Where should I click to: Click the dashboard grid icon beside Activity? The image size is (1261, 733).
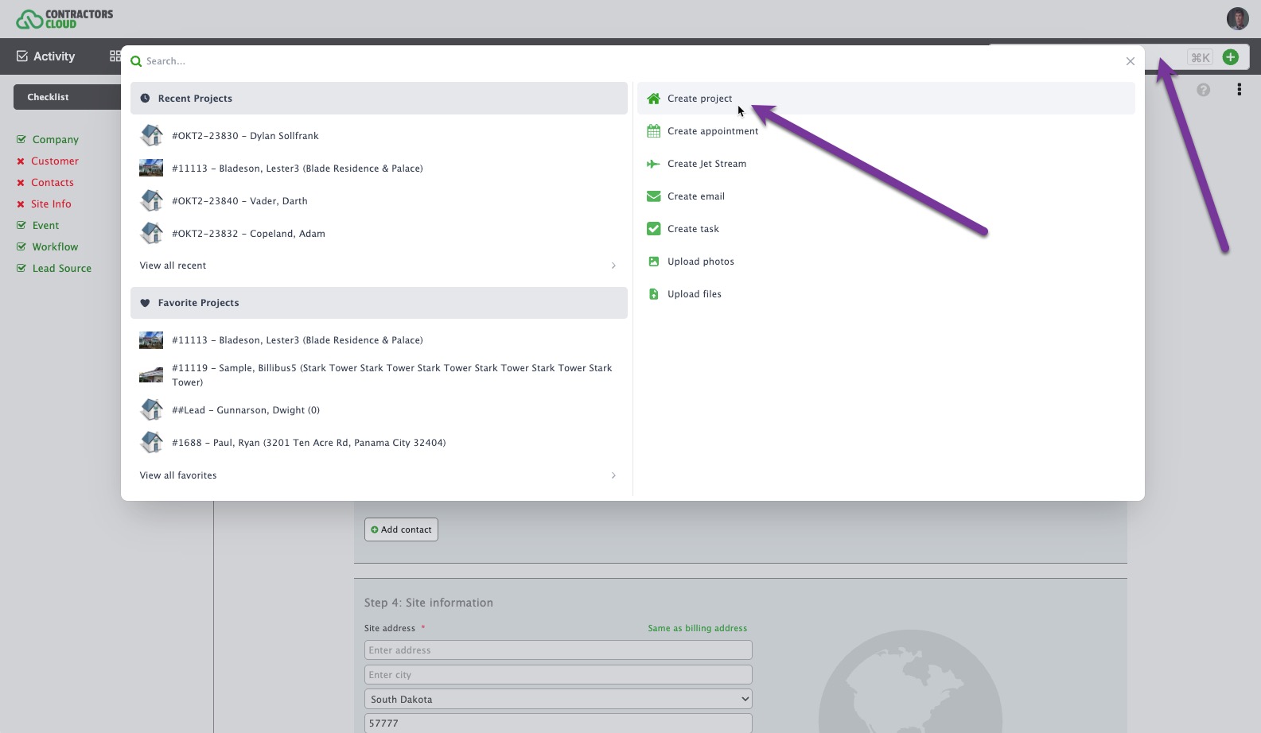tap(115, 56)
